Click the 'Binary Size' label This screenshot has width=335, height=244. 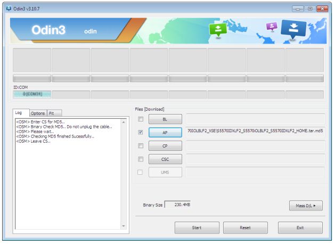pyautogui.click(x=153, y=205)
